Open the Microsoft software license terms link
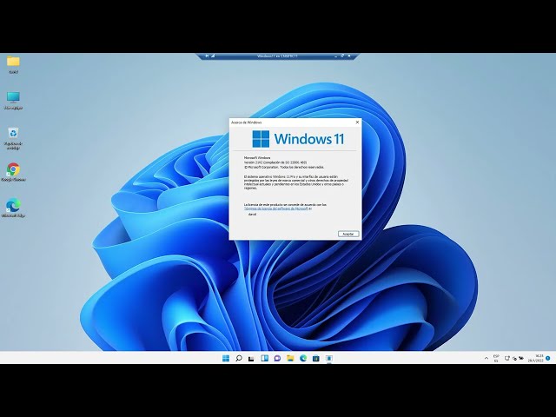Viewport: 556px width, 417px height. (276, 208)
